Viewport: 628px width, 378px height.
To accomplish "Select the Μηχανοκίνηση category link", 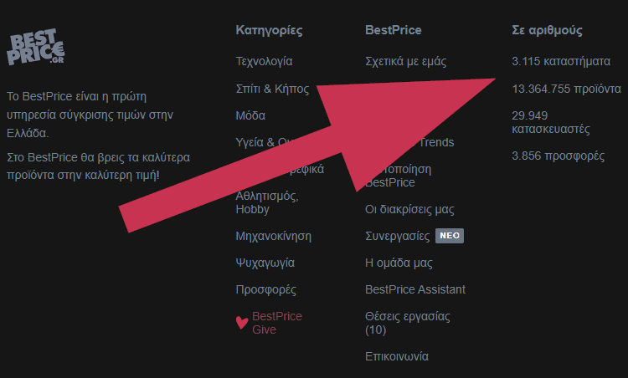I will point(274,236).
